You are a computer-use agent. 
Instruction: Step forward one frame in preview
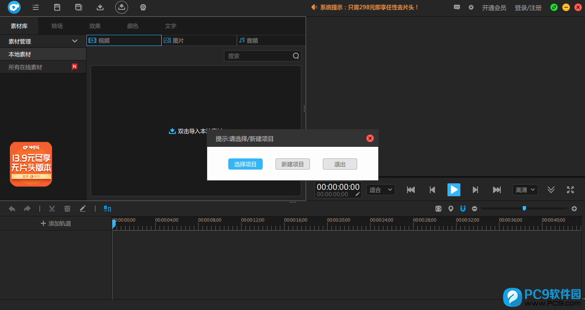[x=475, y=190]
